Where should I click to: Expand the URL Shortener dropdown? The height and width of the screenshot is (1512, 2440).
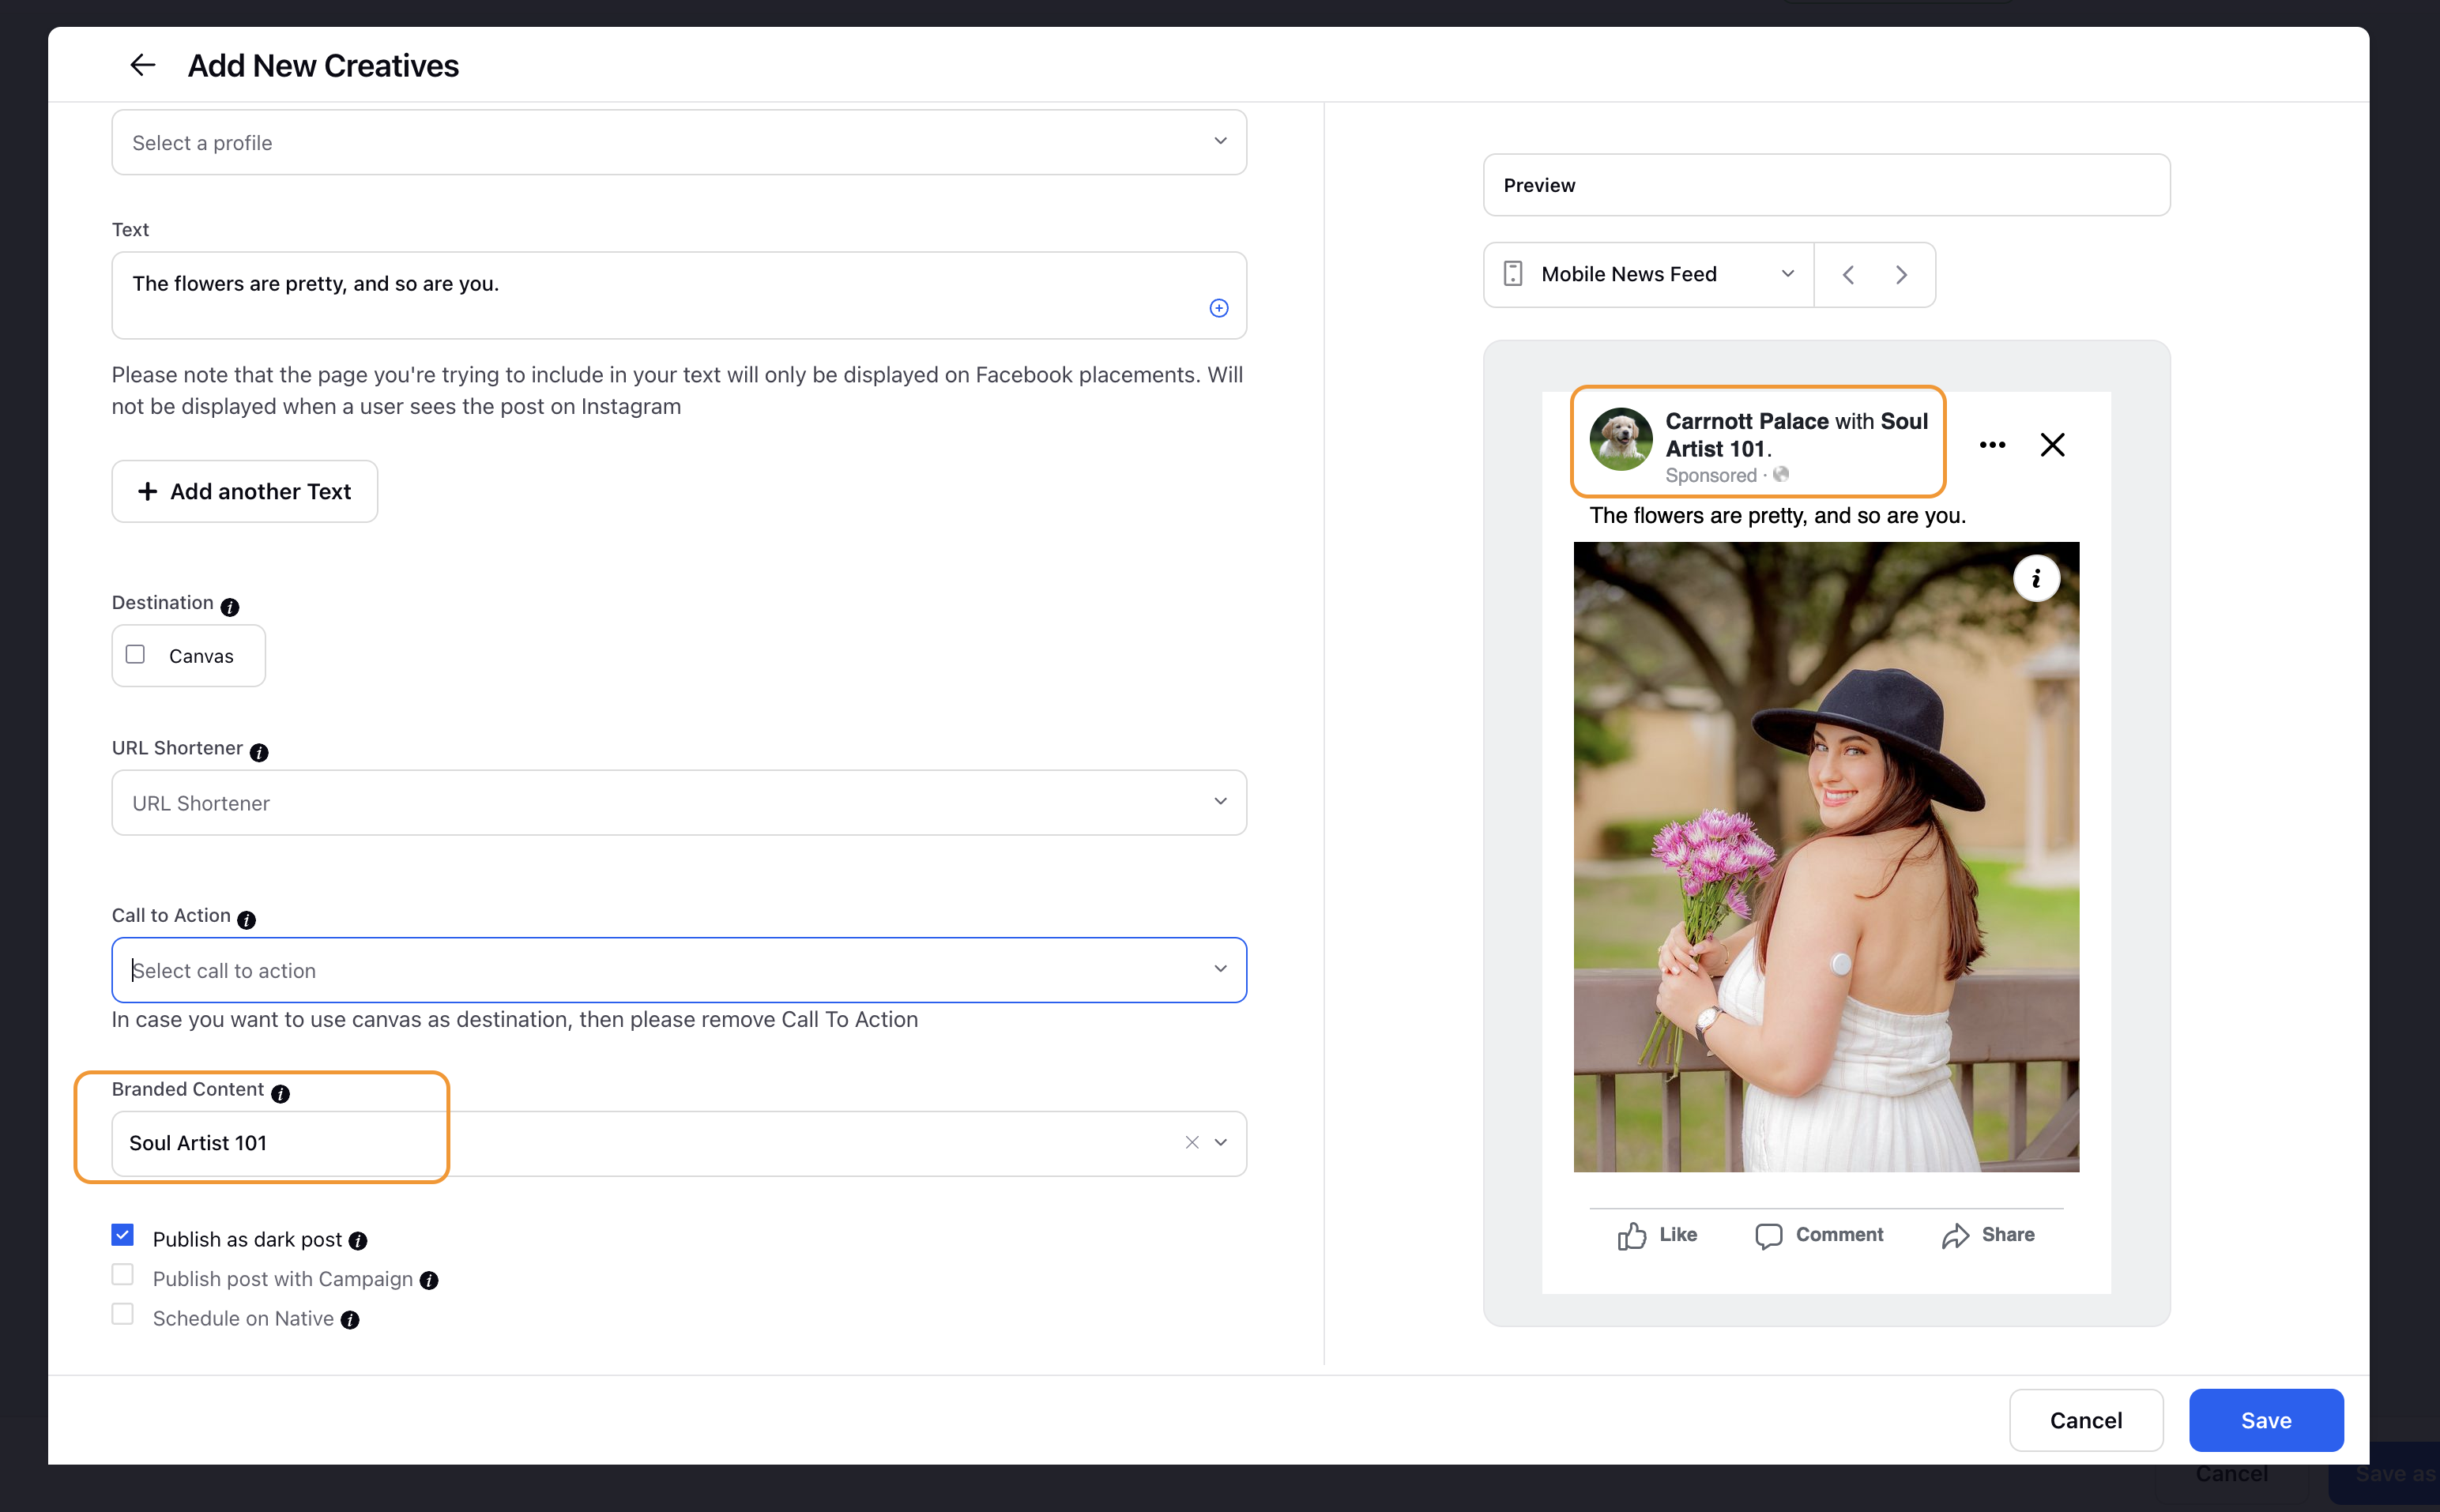coord(679,802)
